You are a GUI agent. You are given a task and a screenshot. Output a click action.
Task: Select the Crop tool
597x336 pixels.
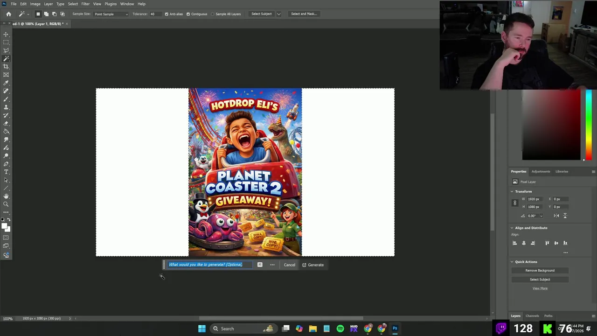[x=6, y=67]
